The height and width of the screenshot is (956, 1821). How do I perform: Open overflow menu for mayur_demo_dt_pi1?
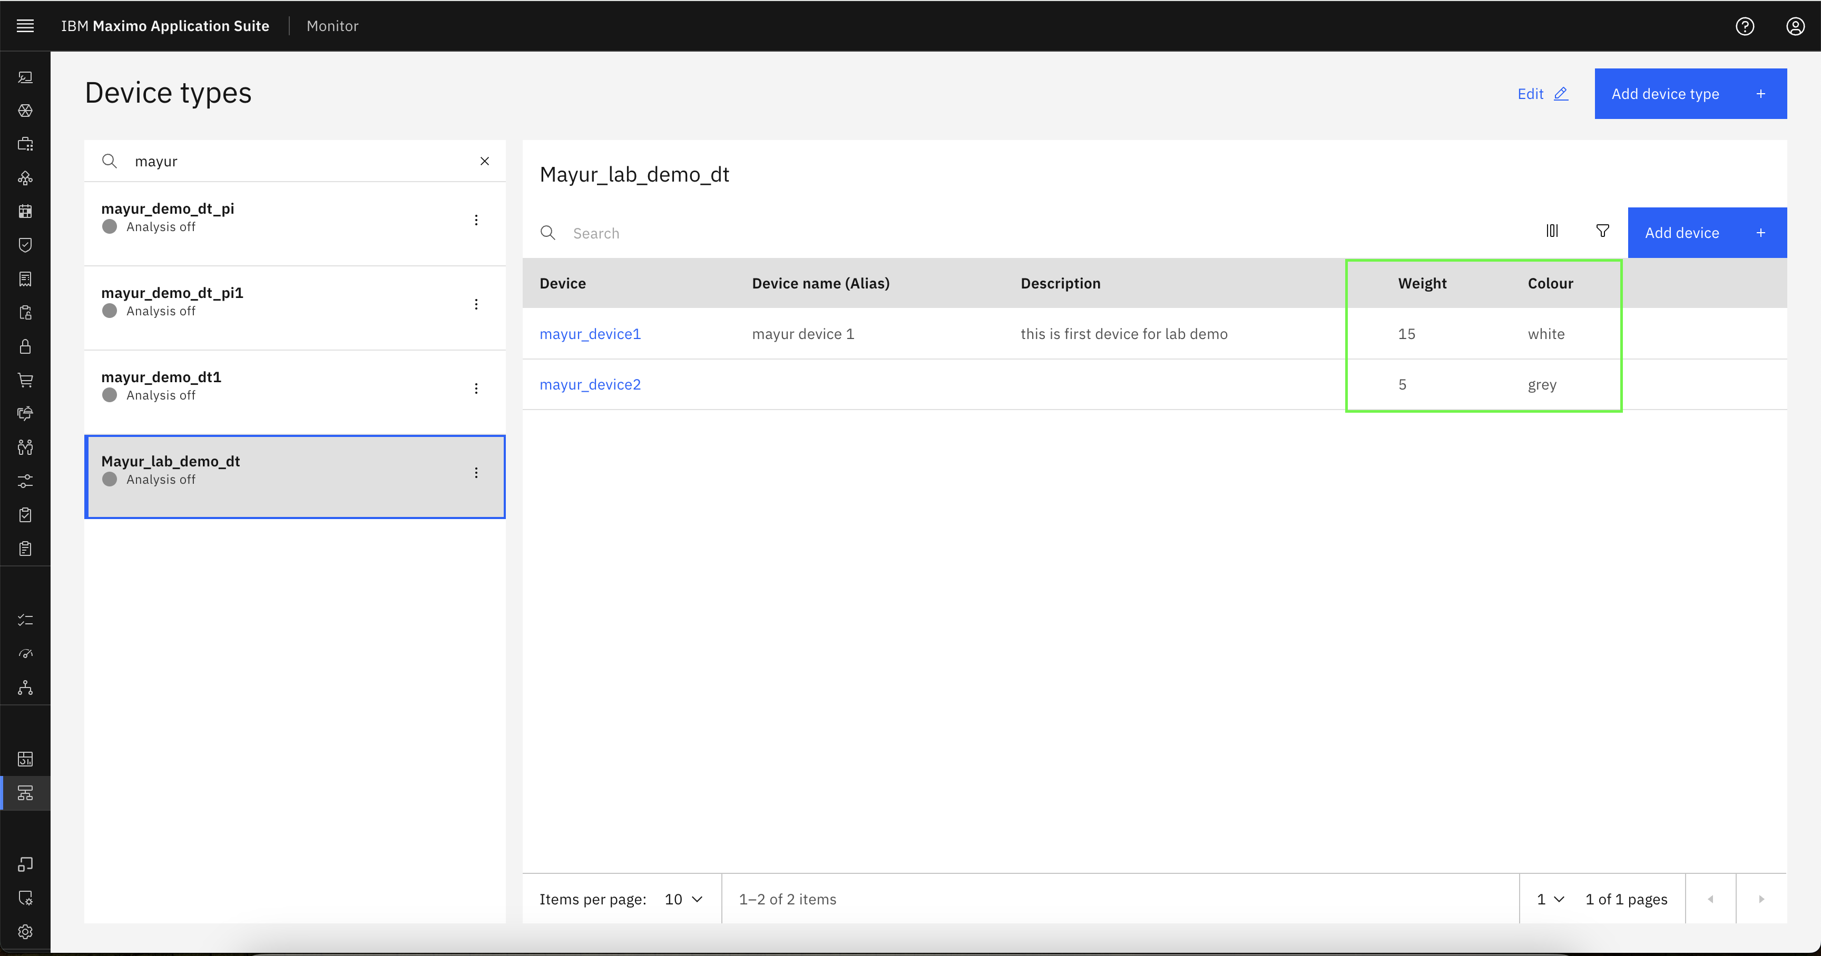[x=476, y=304]
